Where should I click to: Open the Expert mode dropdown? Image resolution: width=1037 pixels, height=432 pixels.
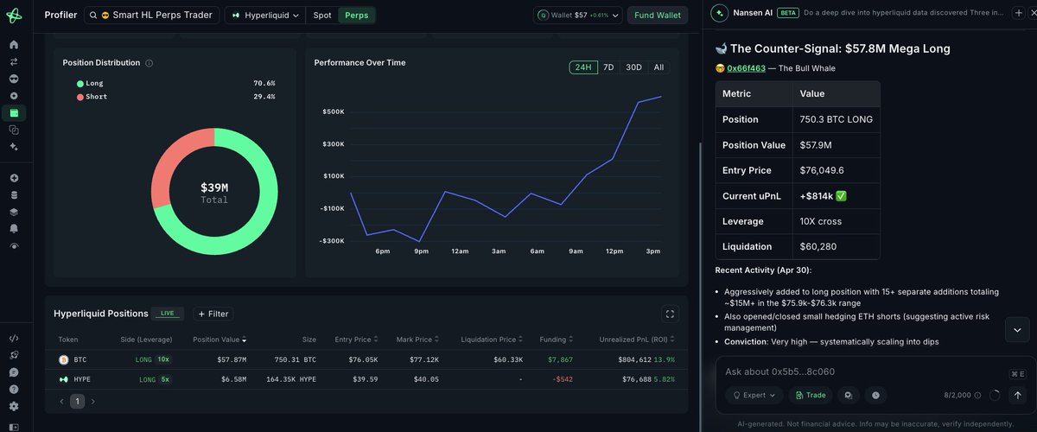click(x=754, y=395)
